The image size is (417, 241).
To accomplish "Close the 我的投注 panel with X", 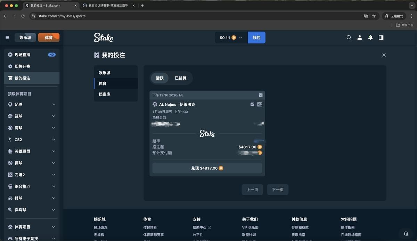I will pyautogui.click(x=384, y=55).
